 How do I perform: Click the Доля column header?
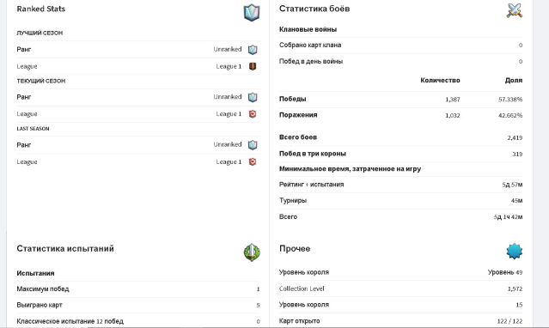(x=514, y=81)
